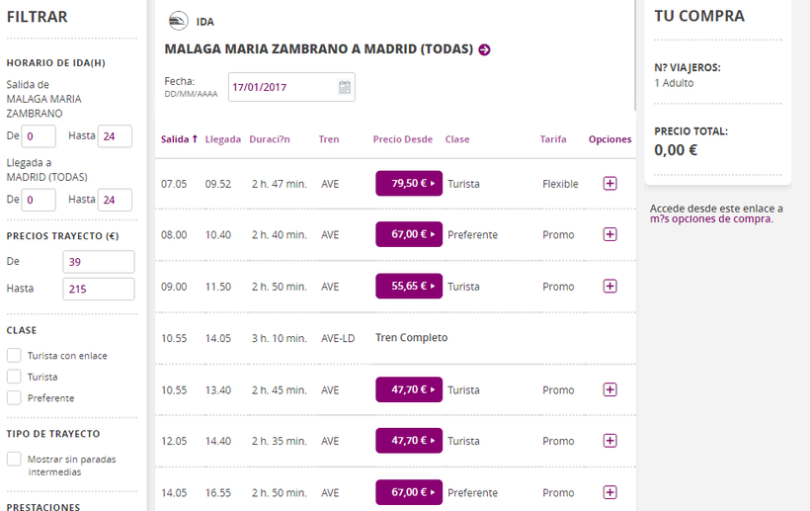Choose the 55,65 € price button
Image resolution: width=810 pixels, height=511 pixels.
click(409, 286)
